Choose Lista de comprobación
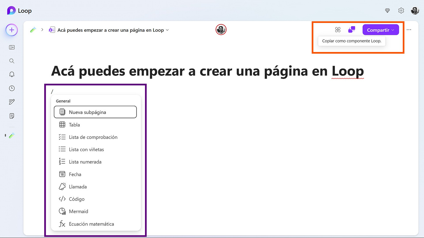The height and width of the screenshot is (238, 424). coord(95,137)
